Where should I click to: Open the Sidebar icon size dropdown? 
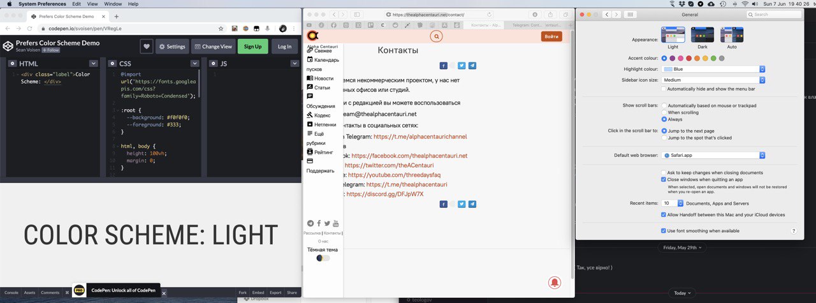point(713,80)
